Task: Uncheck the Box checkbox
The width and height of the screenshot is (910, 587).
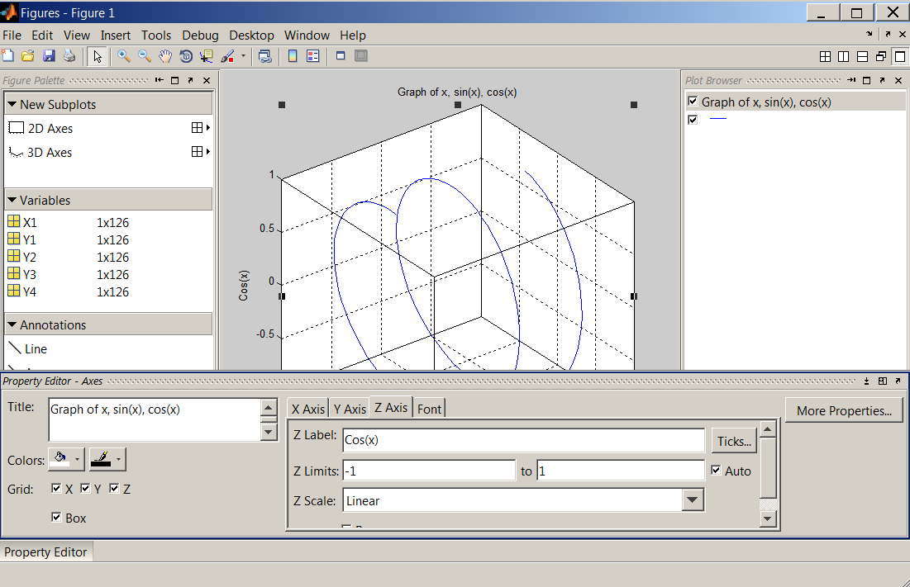Action: [x=56, y=518]
